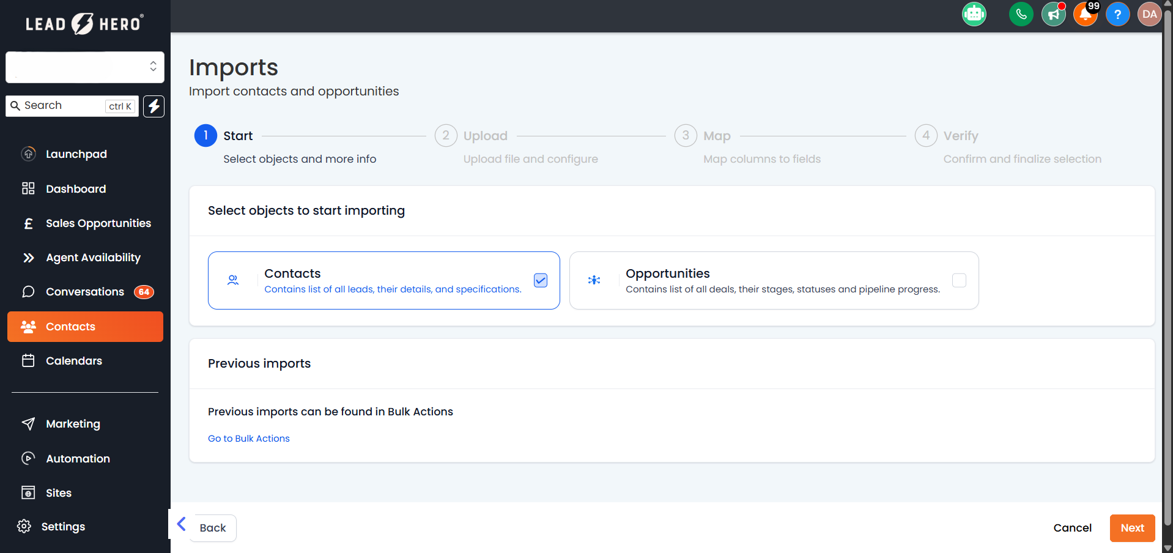Click the orange Next button
Viewport: 1173px width, 553px height.
[1131, 528]
